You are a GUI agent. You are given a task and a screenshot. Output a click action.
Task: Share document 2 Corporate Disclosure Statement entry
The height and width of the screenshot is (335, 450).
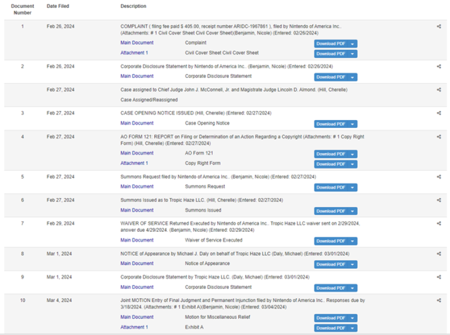[x=439, y=66]
